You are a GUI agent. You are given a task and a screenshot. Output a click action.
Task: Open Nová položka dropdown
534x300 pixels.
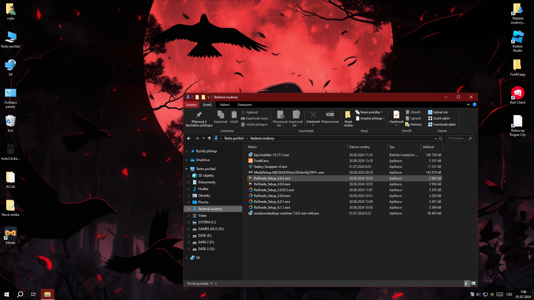tap(369, 112)
